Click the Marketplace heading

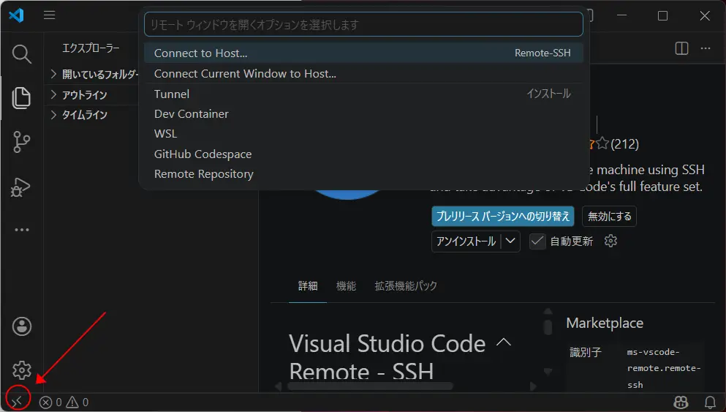tap(605, 323)
